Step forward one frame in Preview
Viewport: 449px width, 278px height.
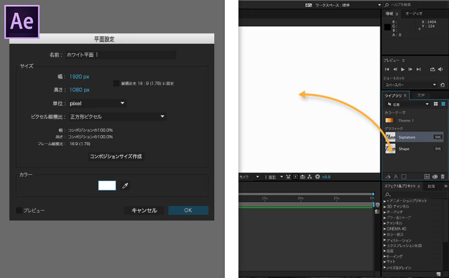[x=411, y=69]
